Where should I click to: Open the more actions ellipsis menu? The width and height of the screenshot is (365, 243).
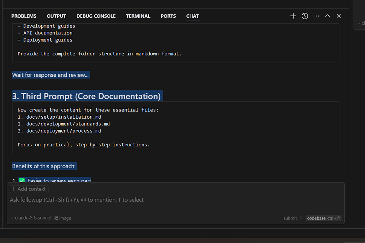[316, 16]
